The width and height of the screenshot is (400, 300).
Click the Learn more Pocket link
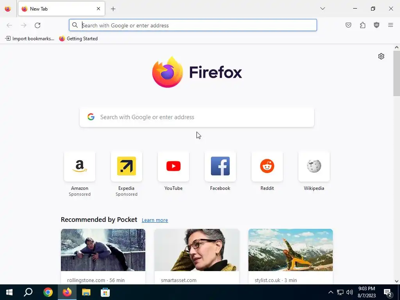pos(155,220)
